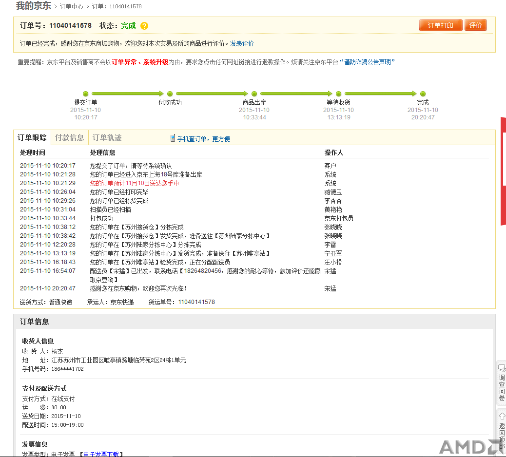This screenshot has width=506, height=457.
Task: Open the 谨防诈骗公告声明 link
Action: coord(367,62)
